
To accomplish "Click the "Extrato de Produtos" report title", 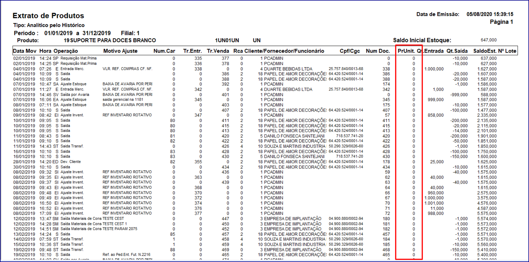I will pos(48,16).
